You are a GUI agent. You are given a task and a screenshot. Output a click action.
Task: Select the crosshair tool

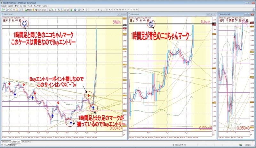click(x=86, y=10)
